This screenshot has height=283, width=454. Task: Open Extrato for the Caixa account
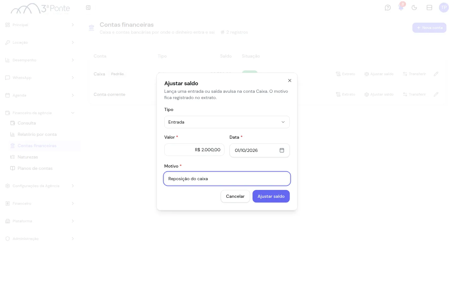[346, 74]
